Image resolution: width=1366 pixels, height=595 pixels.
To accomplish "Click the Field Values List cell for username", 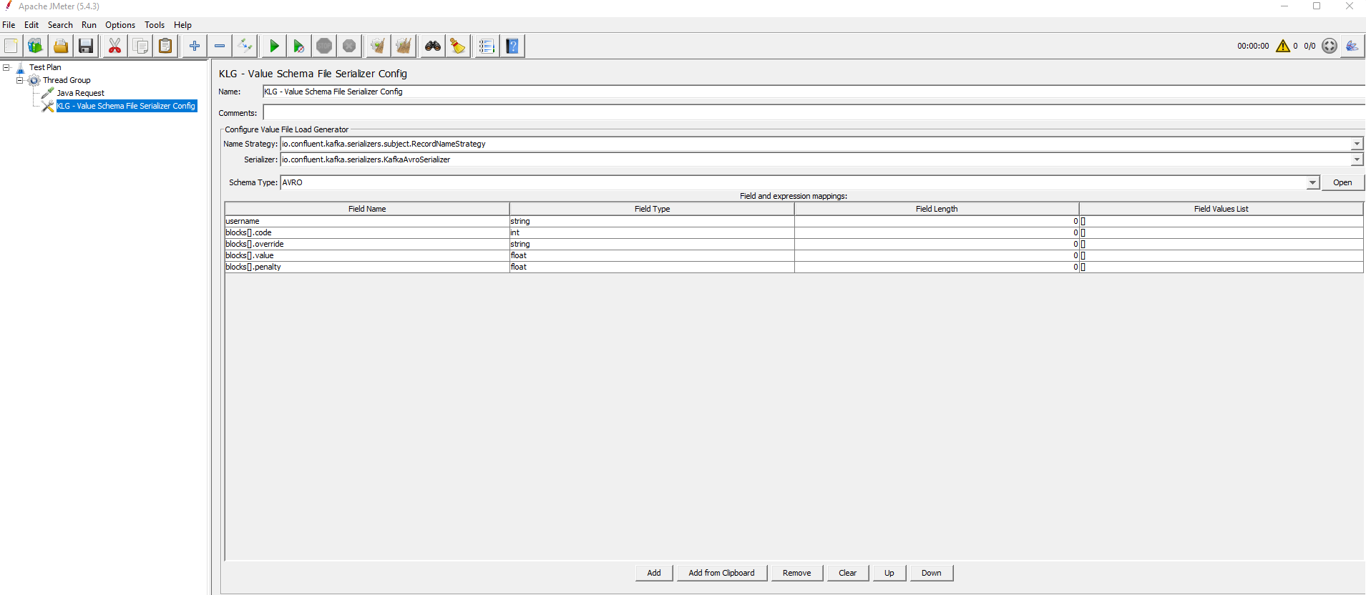I will (1221, 221).
